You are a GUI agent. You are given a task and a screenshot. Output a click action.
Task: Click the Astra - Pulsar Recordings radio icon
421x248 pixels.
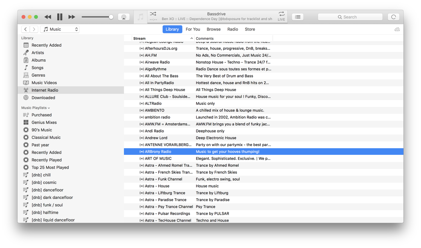[x=142, y=214]
